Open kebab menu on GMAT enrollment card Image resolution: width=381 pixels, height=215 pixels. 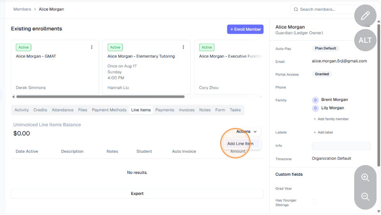coord(92,47)
